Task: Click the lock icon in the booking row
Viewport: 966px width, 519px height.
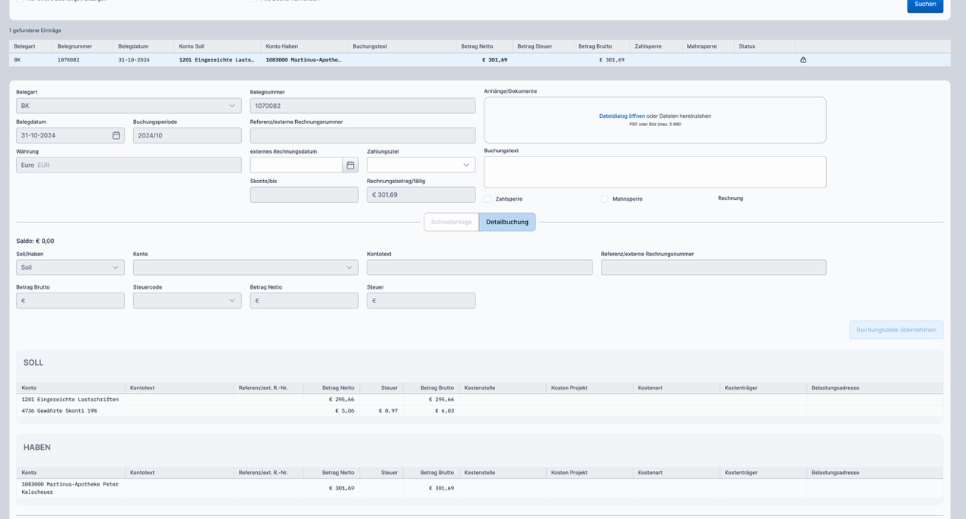Action: coord(803,60)
